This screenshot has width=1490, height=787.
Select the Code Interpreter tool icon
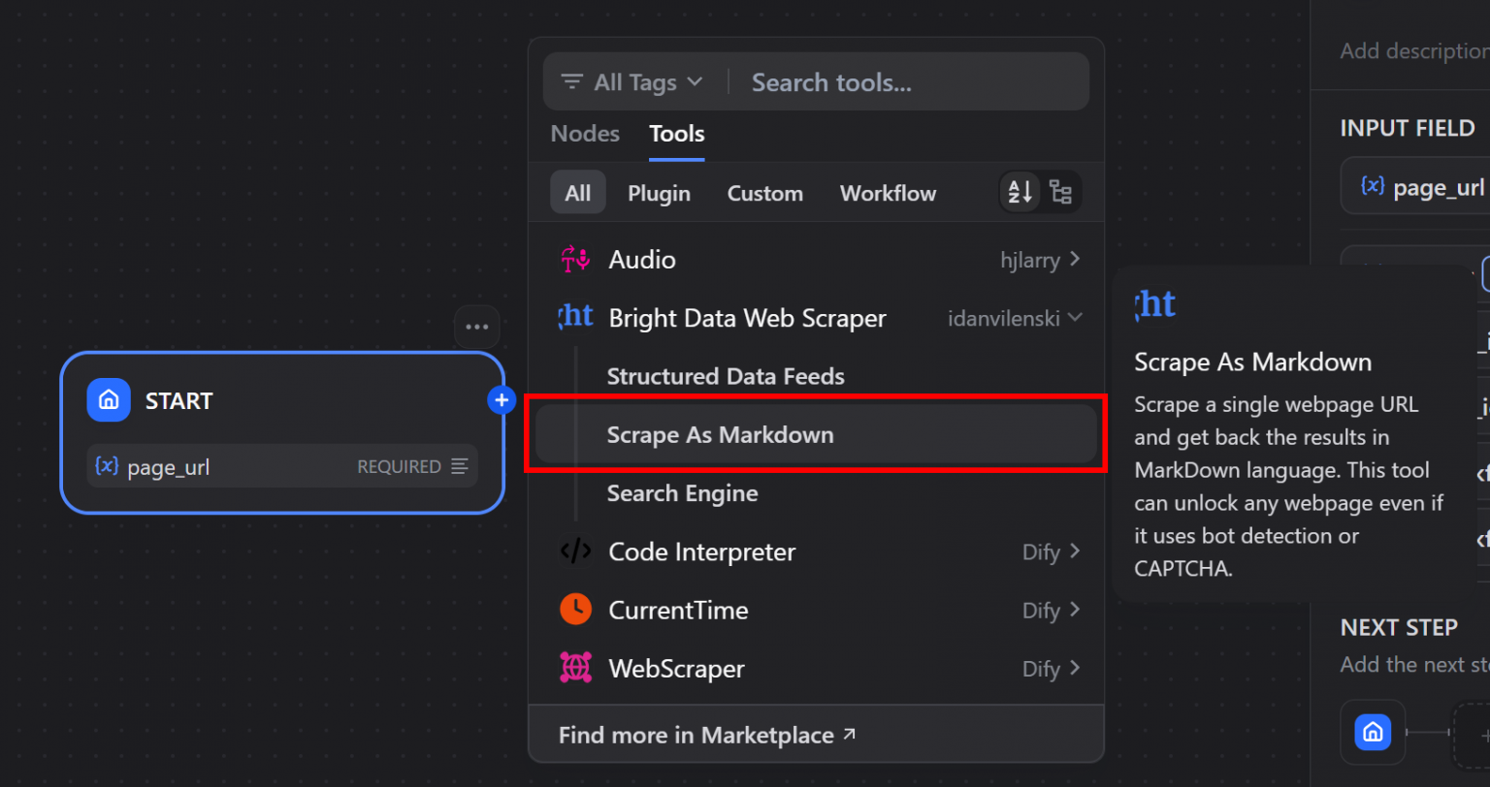coord(576,551)
